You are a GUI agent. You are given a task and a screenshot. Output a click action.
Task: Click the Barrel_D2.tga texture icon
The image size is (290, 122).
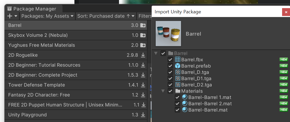(x=178, y=85)
